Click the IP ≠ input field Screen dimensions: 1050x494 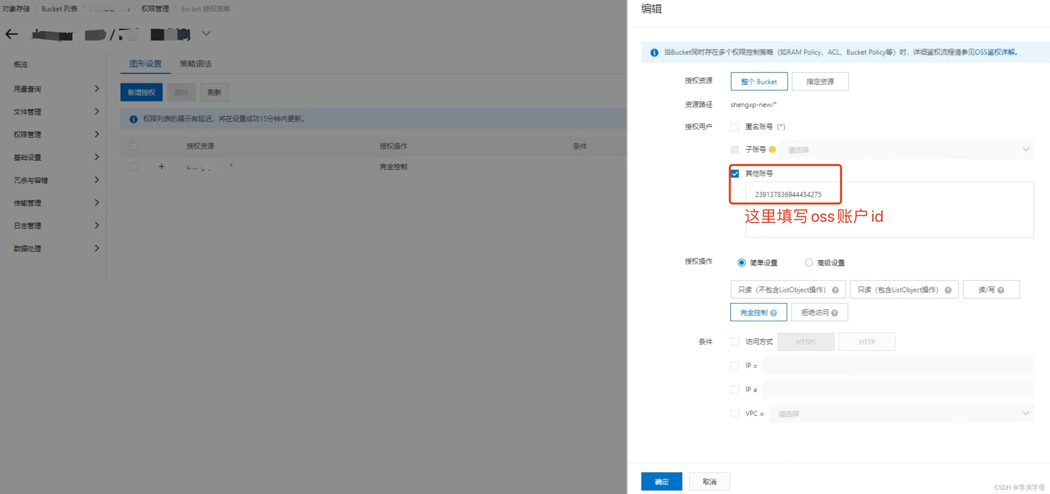tap(898, 390)
